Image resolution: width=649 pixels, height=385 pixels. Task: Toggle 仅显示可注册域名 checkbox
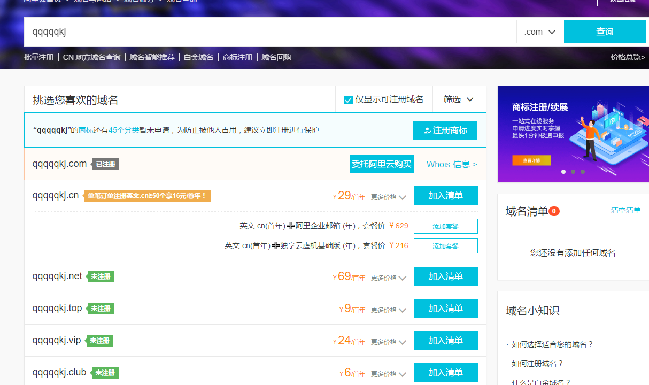349,100
